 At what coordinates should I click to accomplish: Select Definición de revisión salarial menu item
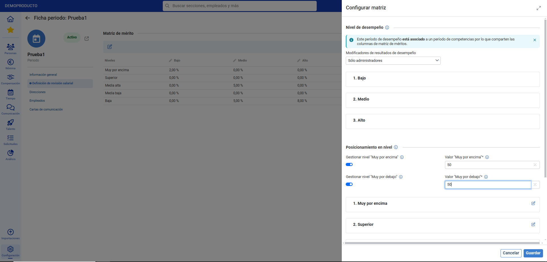tap(60, 83)
